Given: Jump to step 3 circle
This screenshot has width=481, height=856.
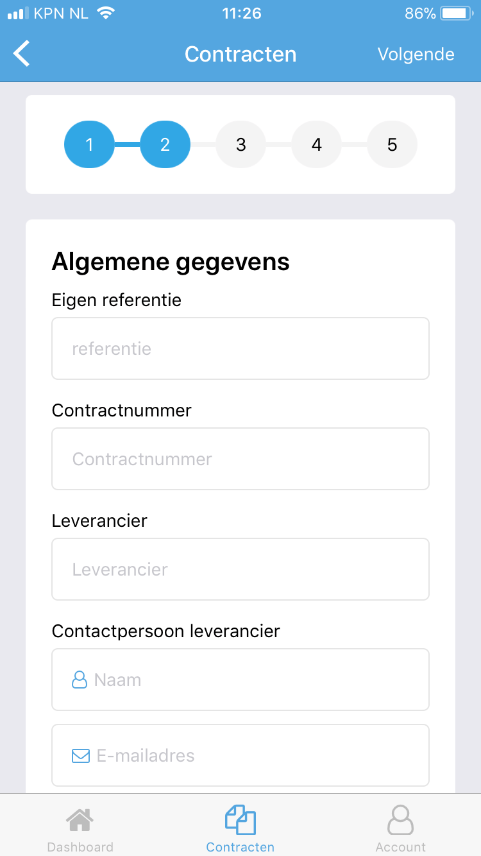Looking at the screenshot, I should click(240, 144).
